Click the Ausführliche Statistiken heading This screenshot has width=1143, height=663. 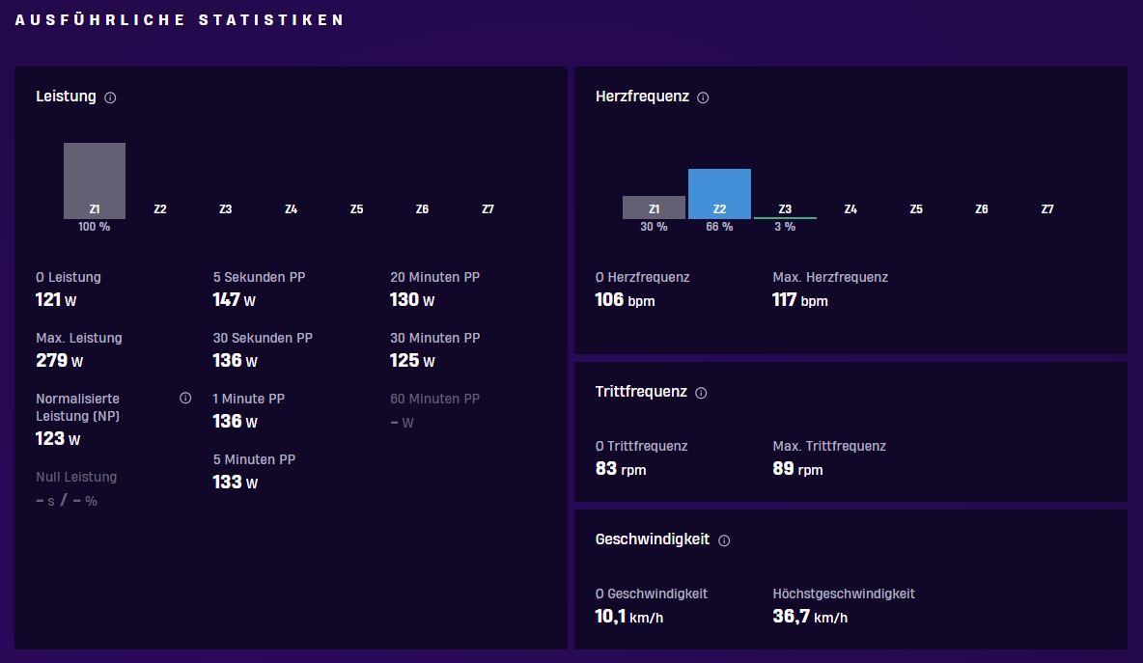point(180,19)
